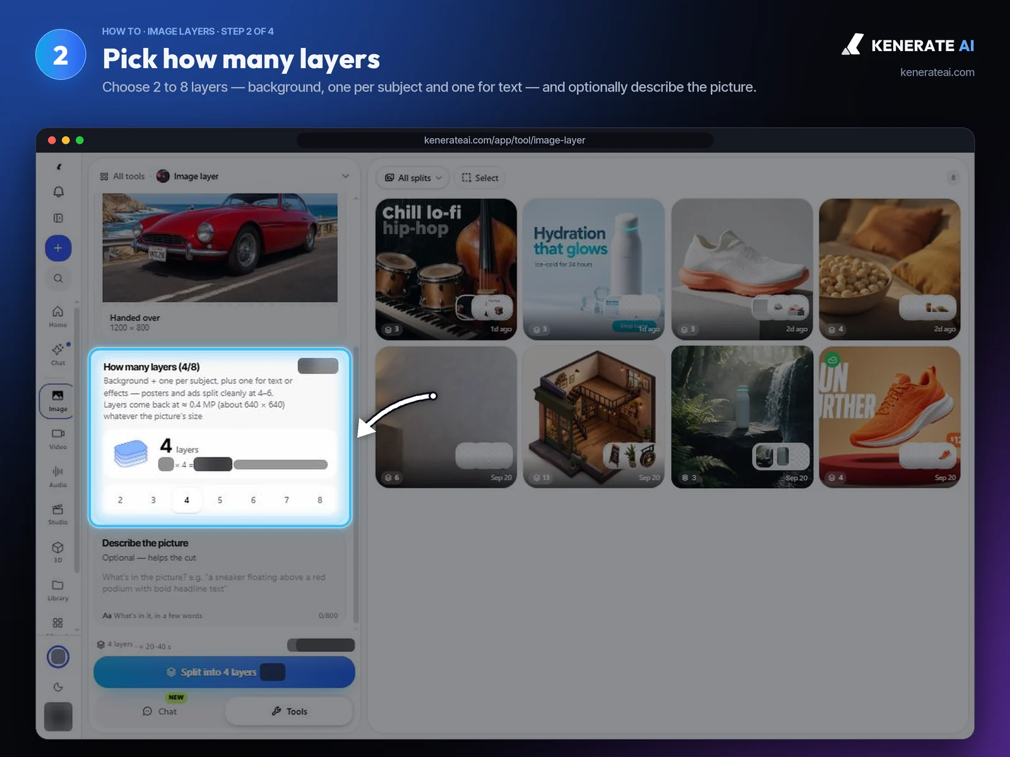
Task: Open the isometric cafe building result
Action: pos(594,417)
